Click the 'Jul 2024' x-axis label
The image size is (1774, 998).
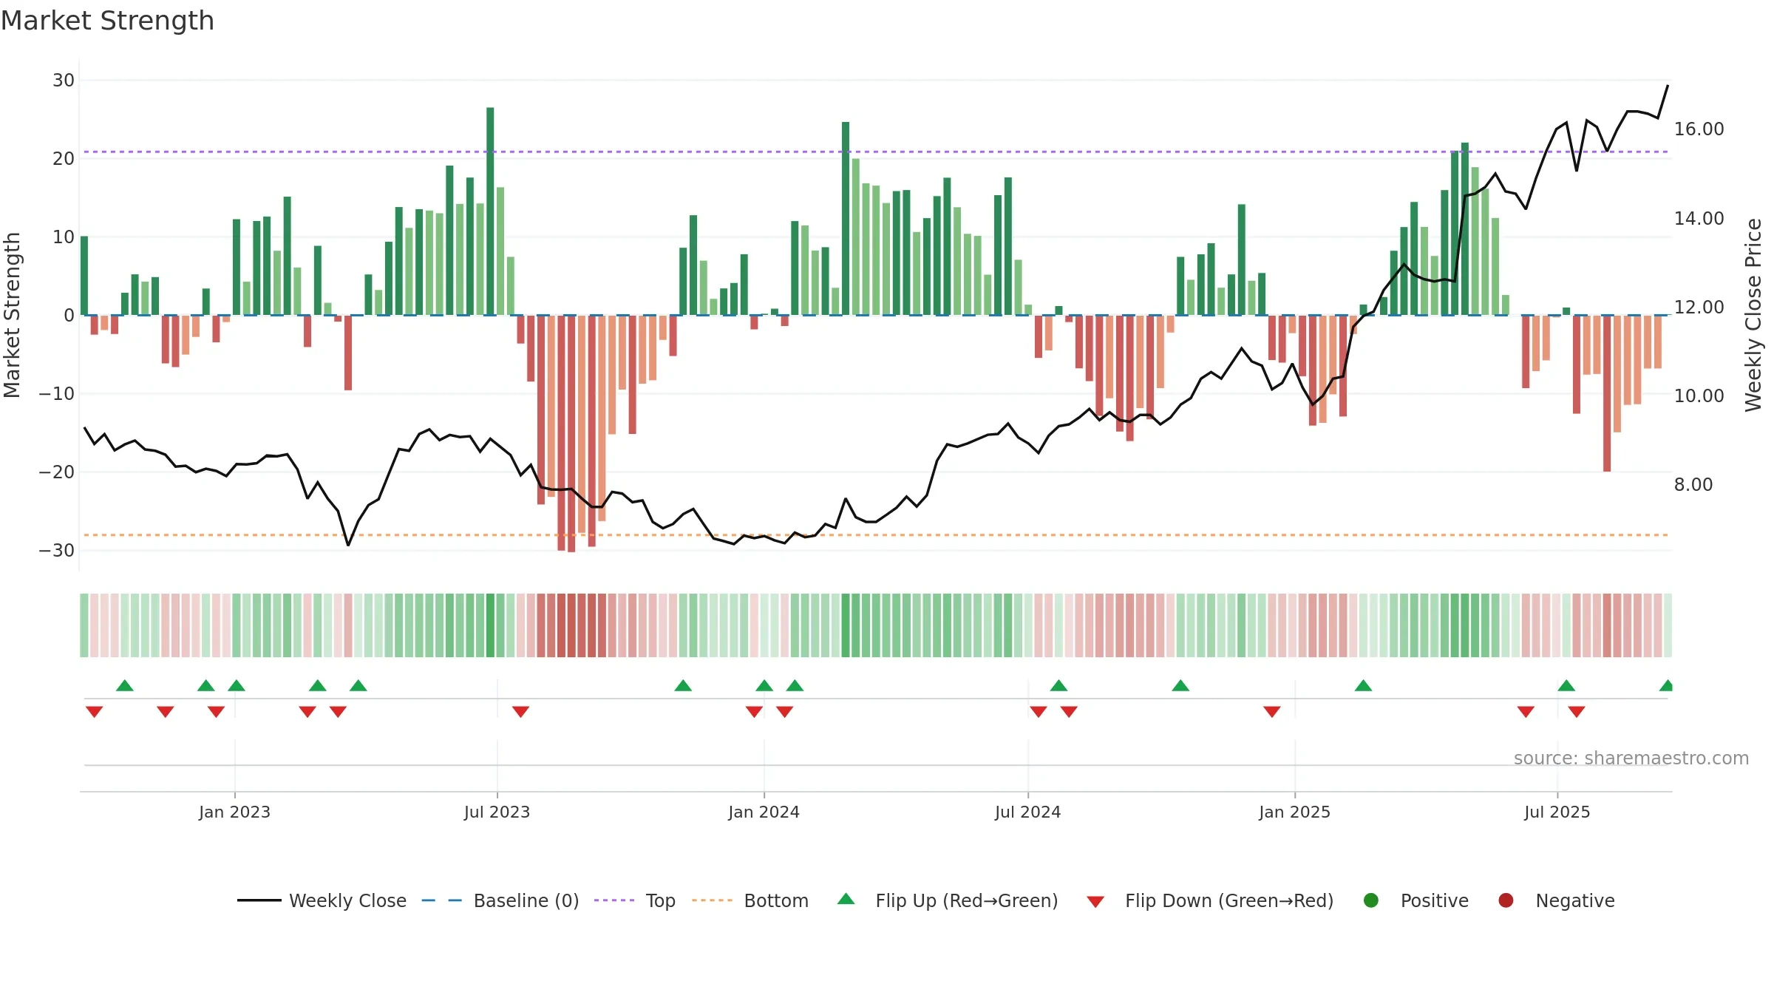point(1028,812)
